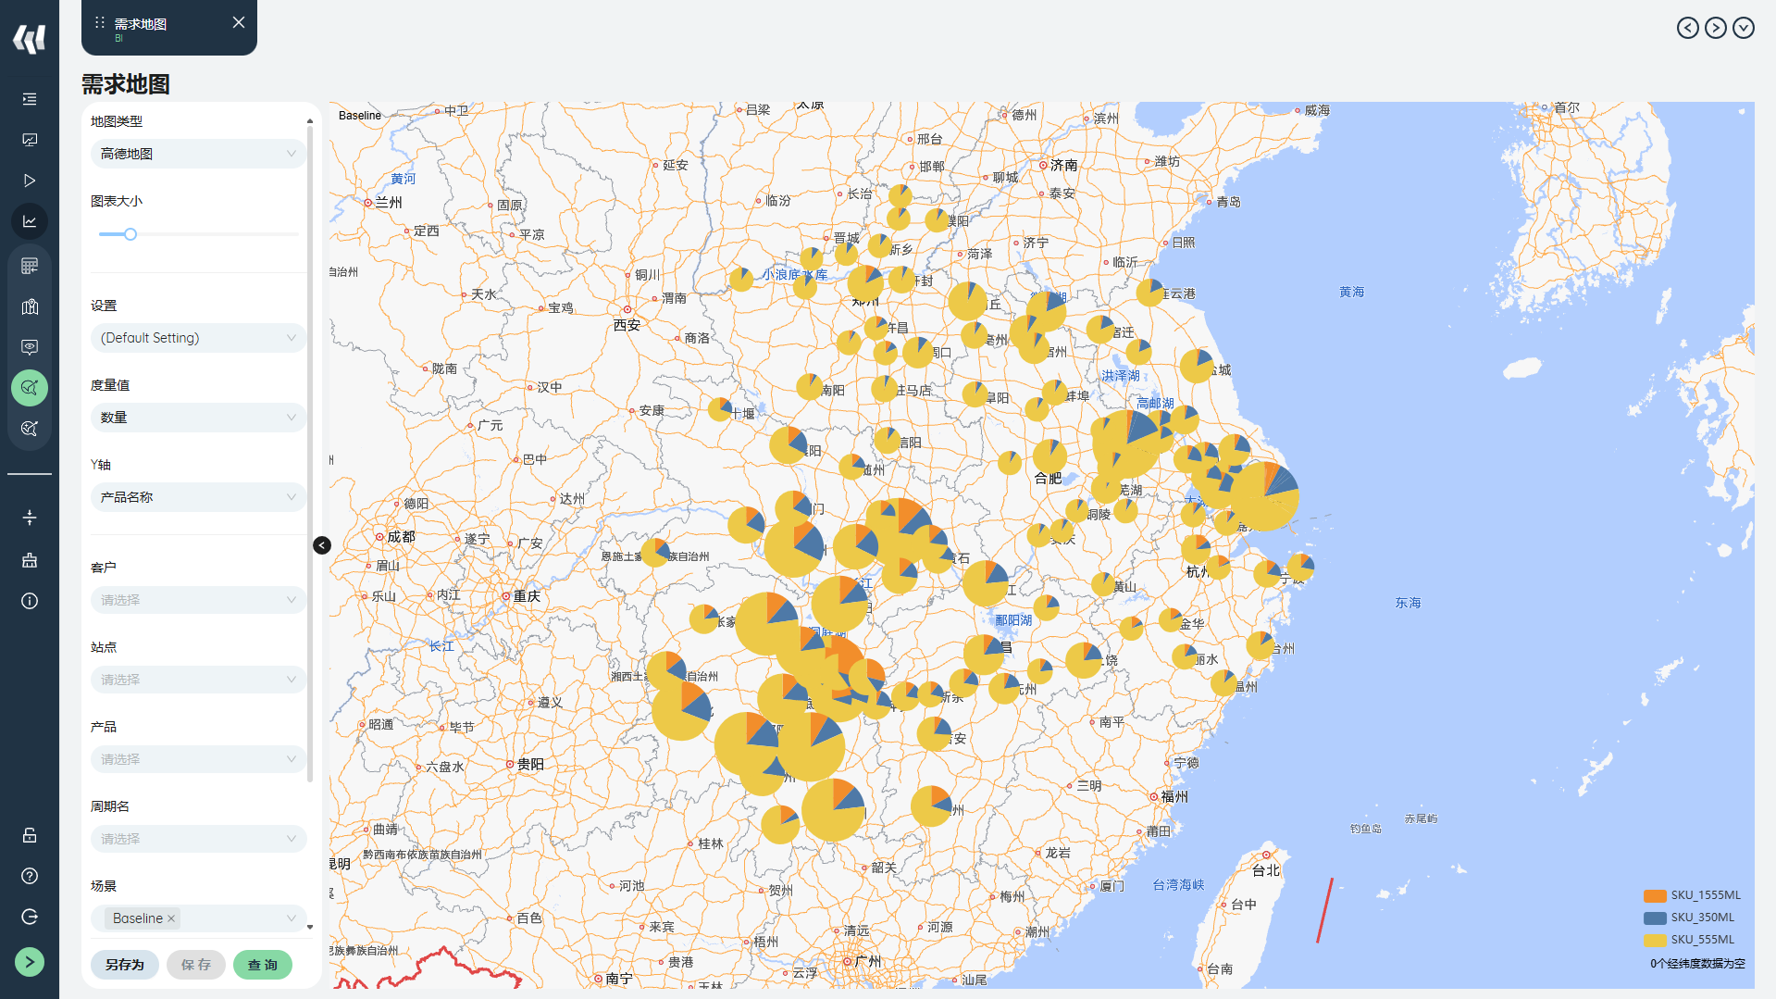Click the 济南 city label on map
The width and height of the screenshot is (1776, 999).
tap(1063, 165)
